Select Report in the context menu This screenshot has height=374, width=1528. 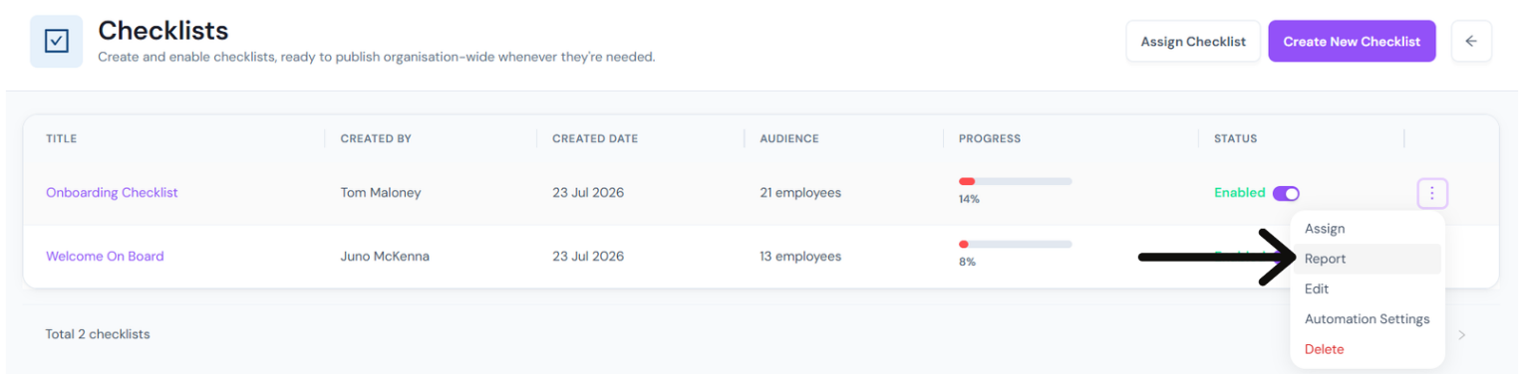(1366, 259)
